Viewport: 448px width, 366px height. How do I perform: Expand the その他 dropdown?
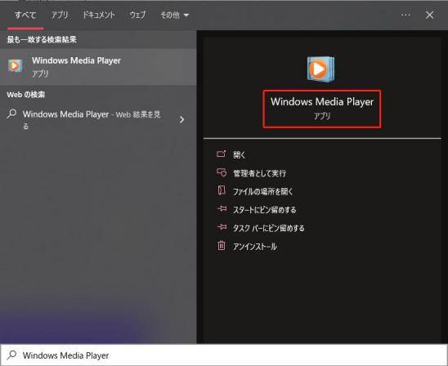tap(175, 16)
